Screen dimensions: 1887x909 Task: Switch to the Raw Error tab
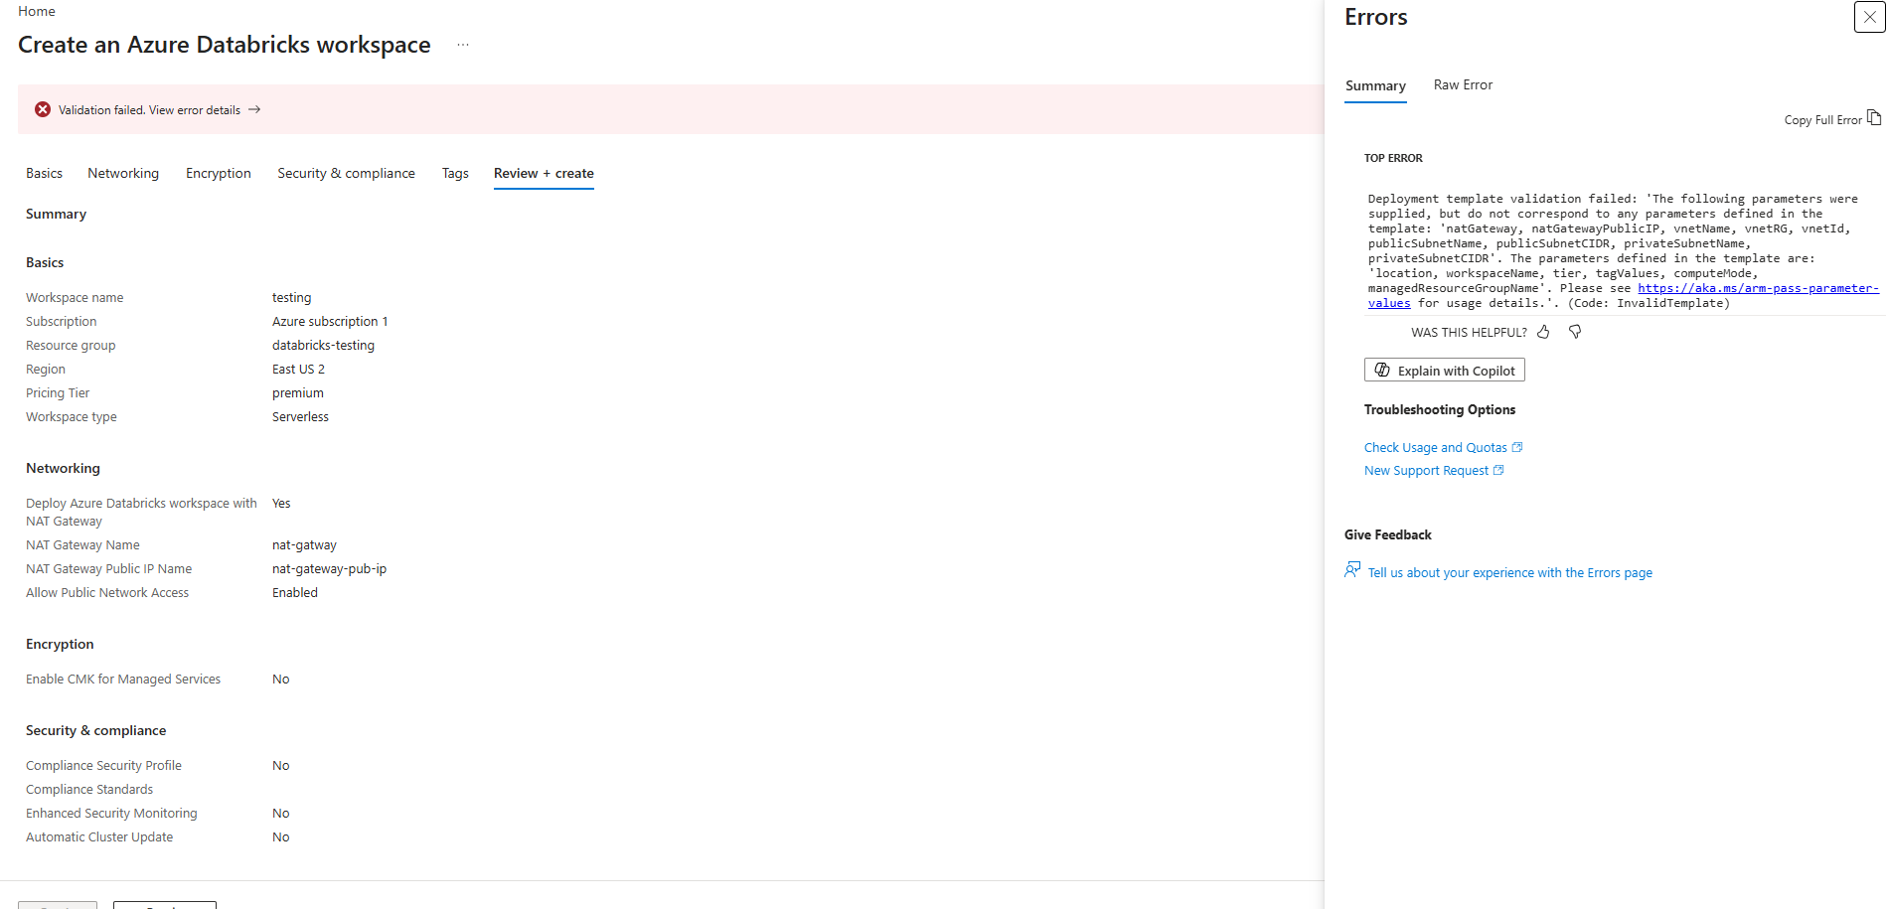[x=1463, y=85]
